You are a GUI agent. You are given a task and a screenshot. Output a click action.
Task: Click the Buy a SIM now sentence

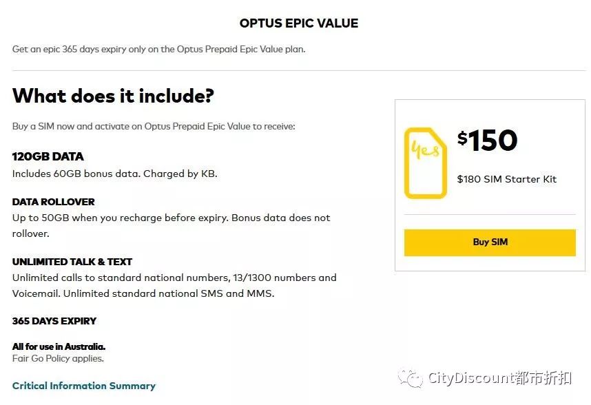(x=154, y=126)
